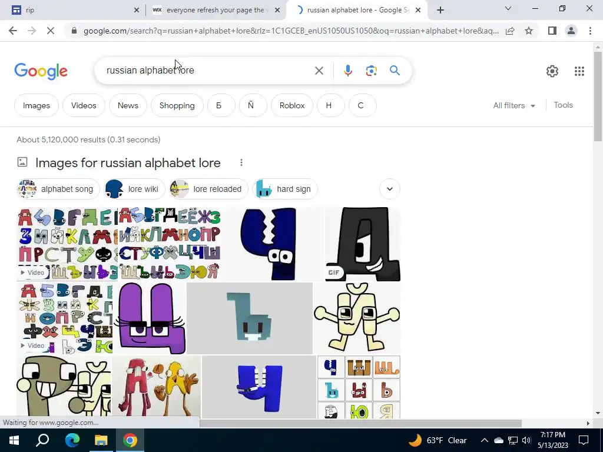Select 'hard sign' image chip
603x452 pixels.
284,189
